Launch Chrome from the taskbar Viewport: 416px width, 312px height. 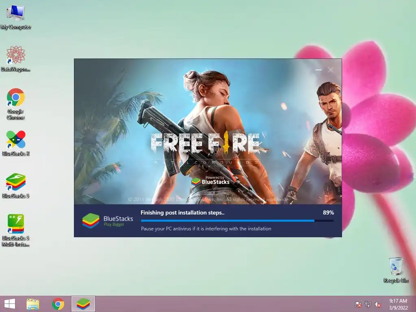[58, 304]
